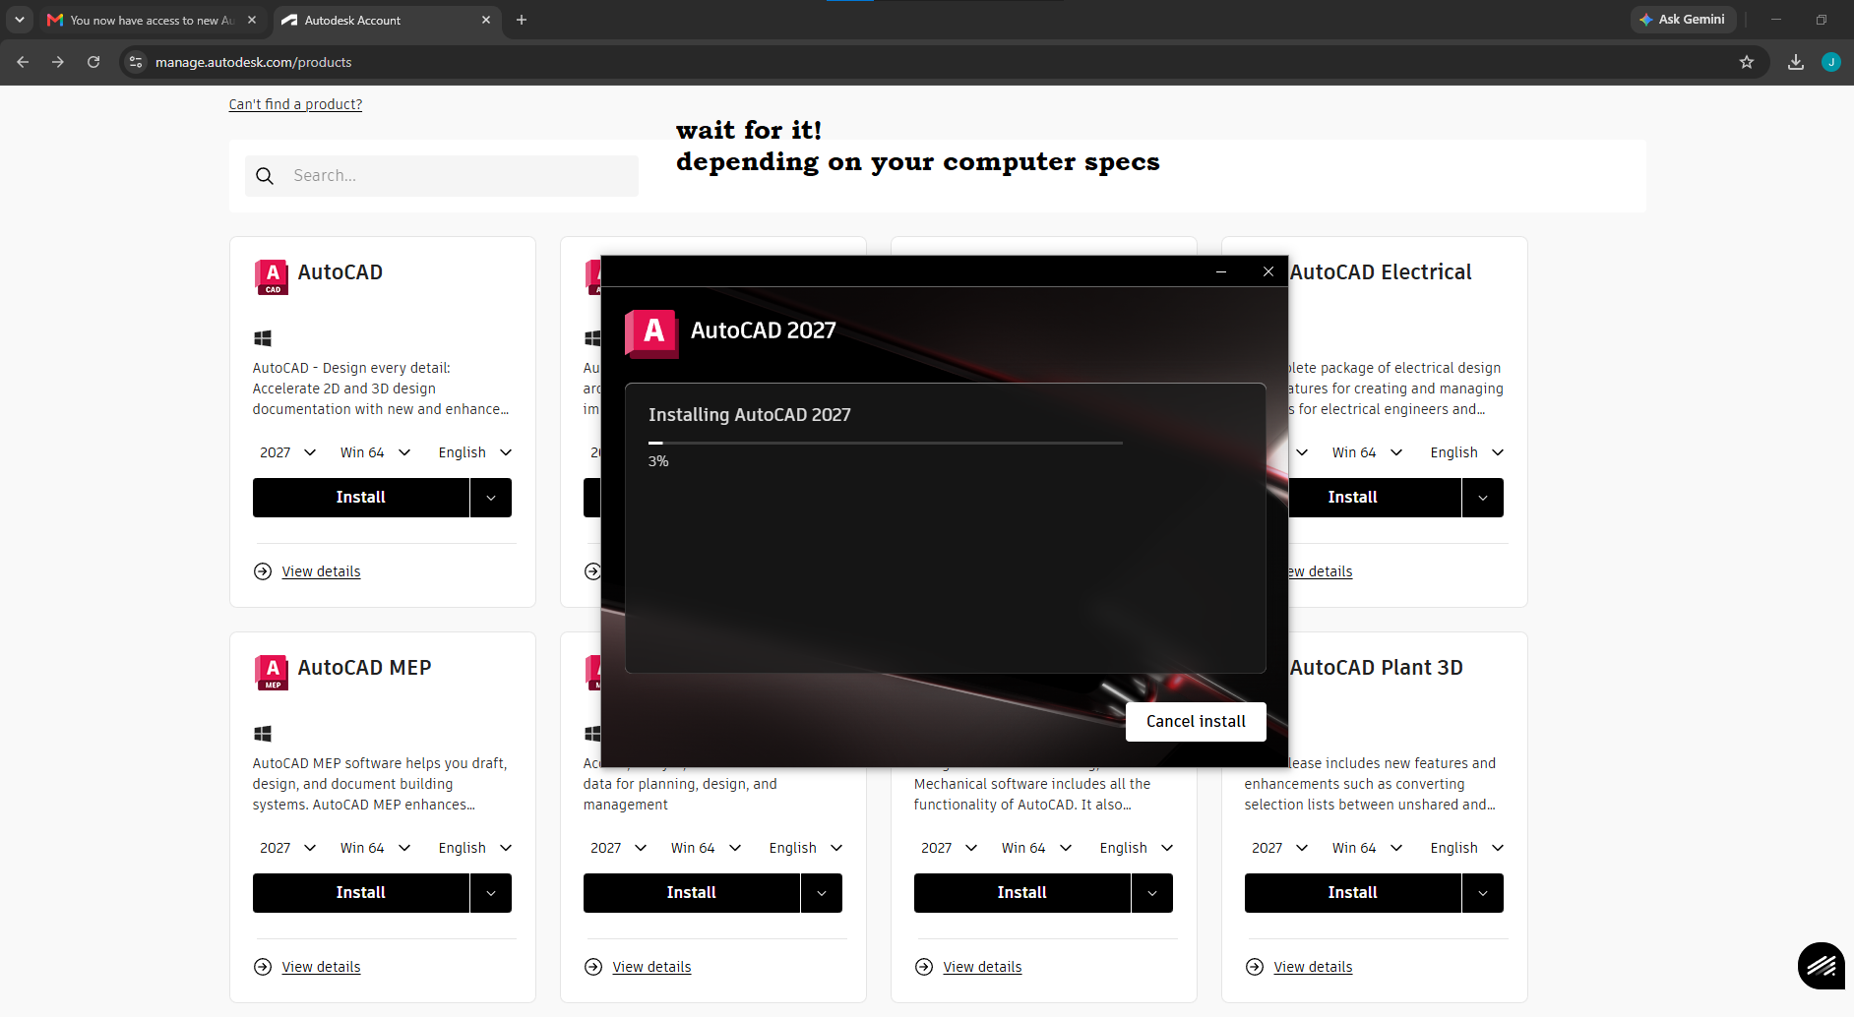This screenshot has height=1017, width=1854.
Task: View site information icon in address bar
Action: click(136, 62)
